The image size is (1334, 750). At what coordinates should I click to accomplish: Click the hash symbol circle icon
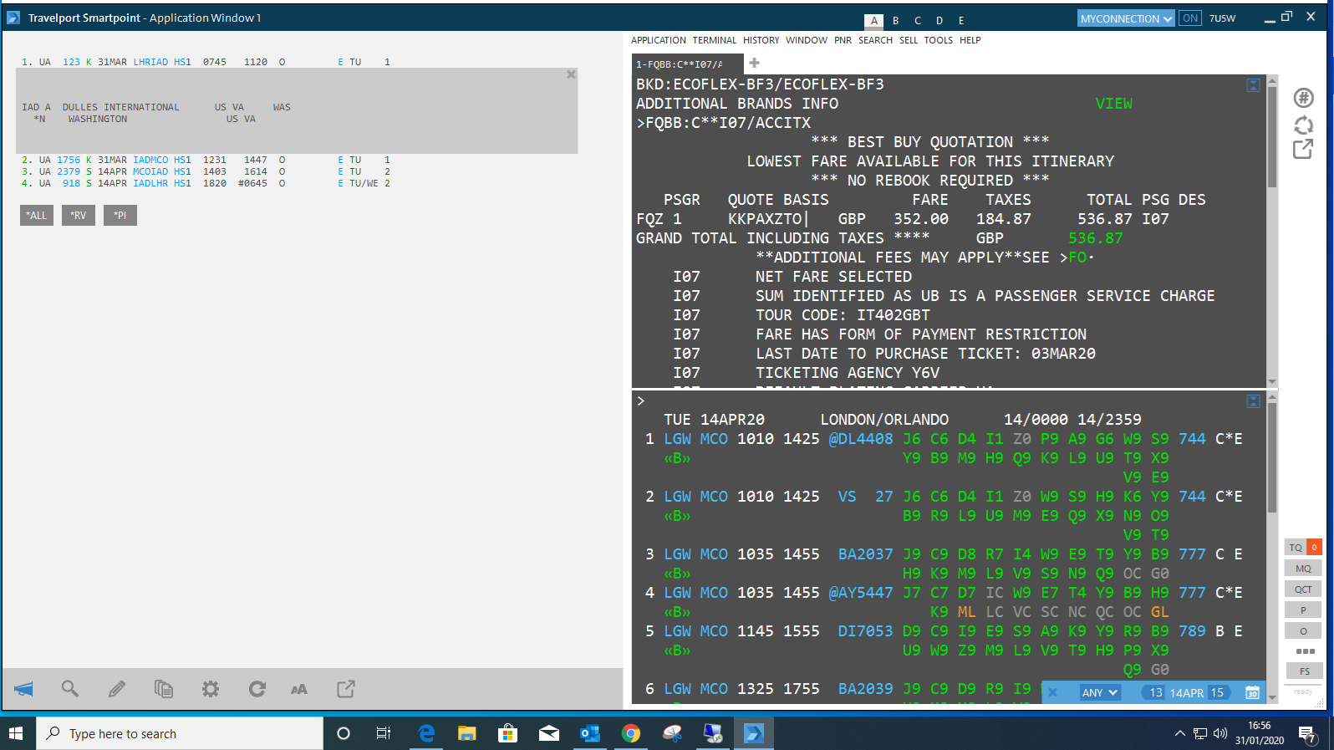(x=1303, y=98)
